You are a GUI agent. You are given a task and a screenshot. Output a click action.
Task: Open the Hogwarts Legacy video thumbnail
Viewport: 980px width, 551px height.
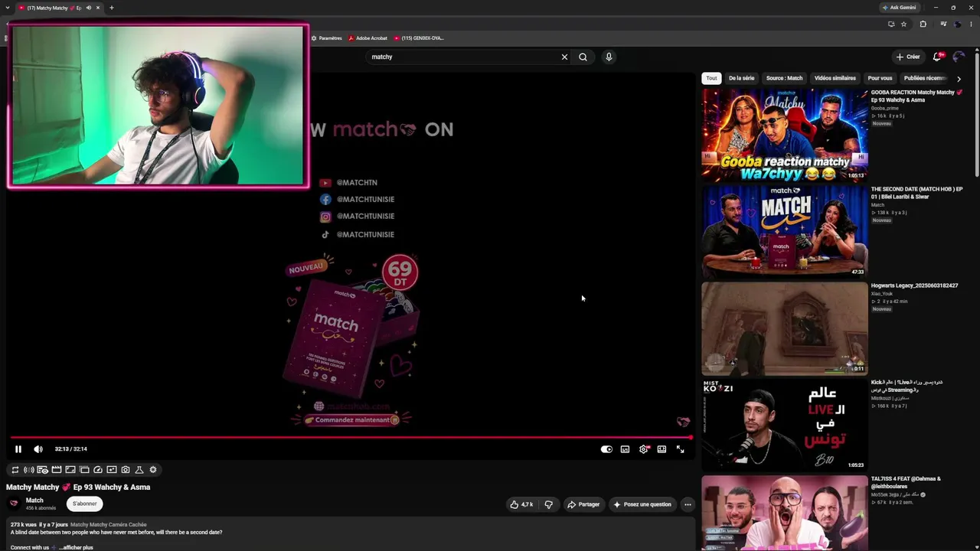coord(785,328)
